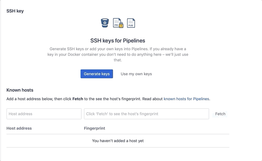Image resolution: width=262 pixels, height=161 pixels.
Task: Choose Use my own keys
Action: (x=136, y=74)
